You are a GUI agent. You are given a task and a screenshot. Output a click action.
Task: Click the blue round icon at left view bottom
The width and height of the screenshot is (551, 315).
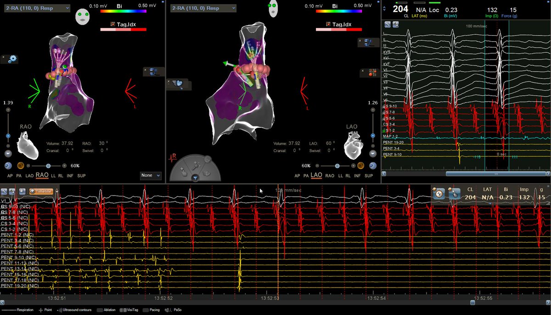tap(9, 165)
